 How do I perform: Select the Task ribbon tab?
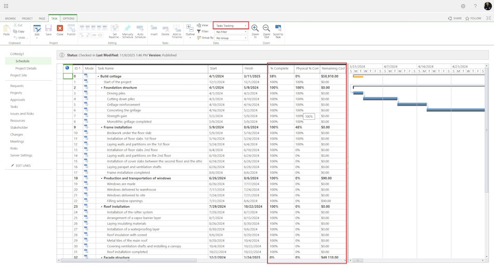click(x=54, y=18)
